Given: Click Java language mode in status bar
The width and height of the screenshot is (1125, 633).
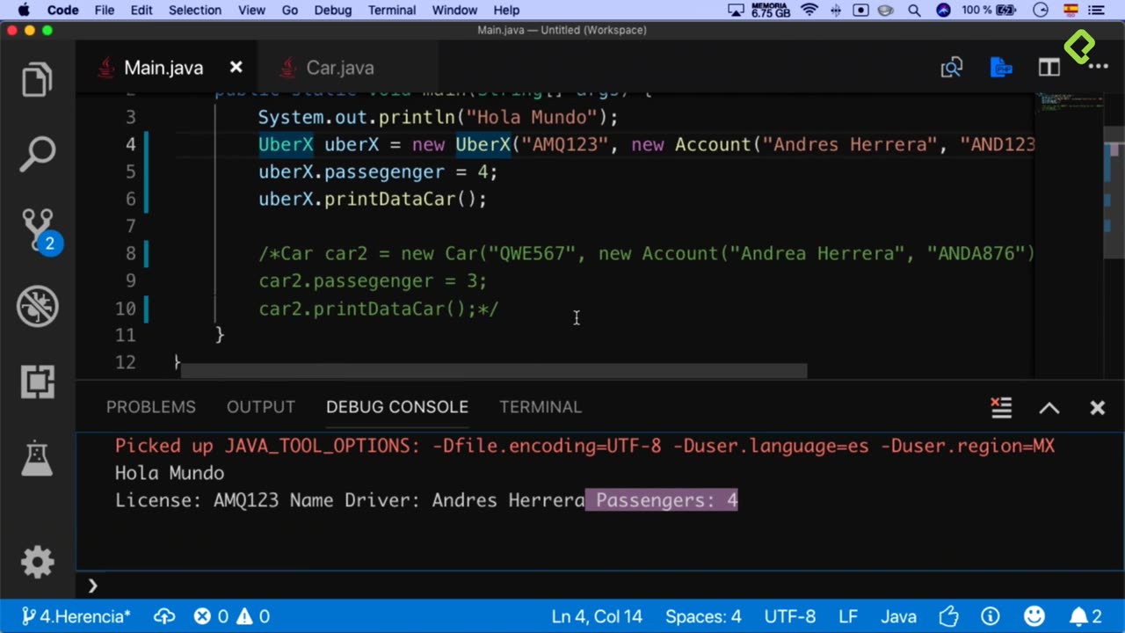Looking at the screenshot, I should coord(899,616).
